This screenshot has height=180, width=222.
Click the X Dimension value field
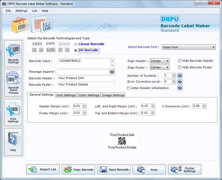[198, 106]
